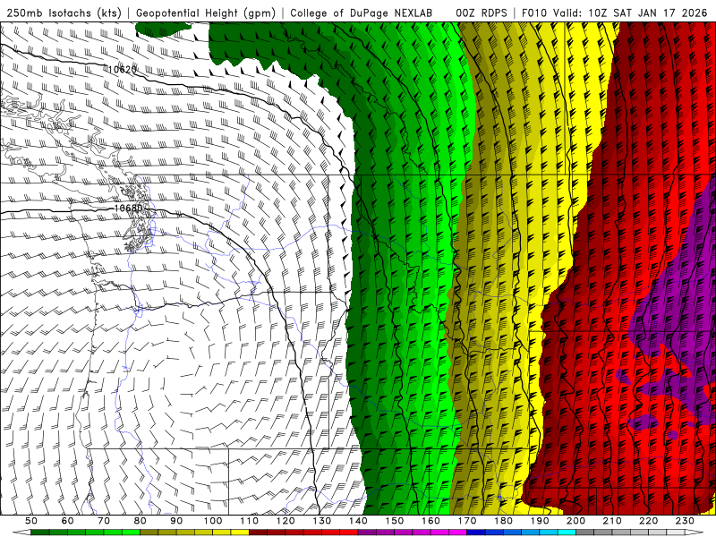Click the 150 tick label on color scale
Viewport: 716px width, 537px height.
pos(395,521)
